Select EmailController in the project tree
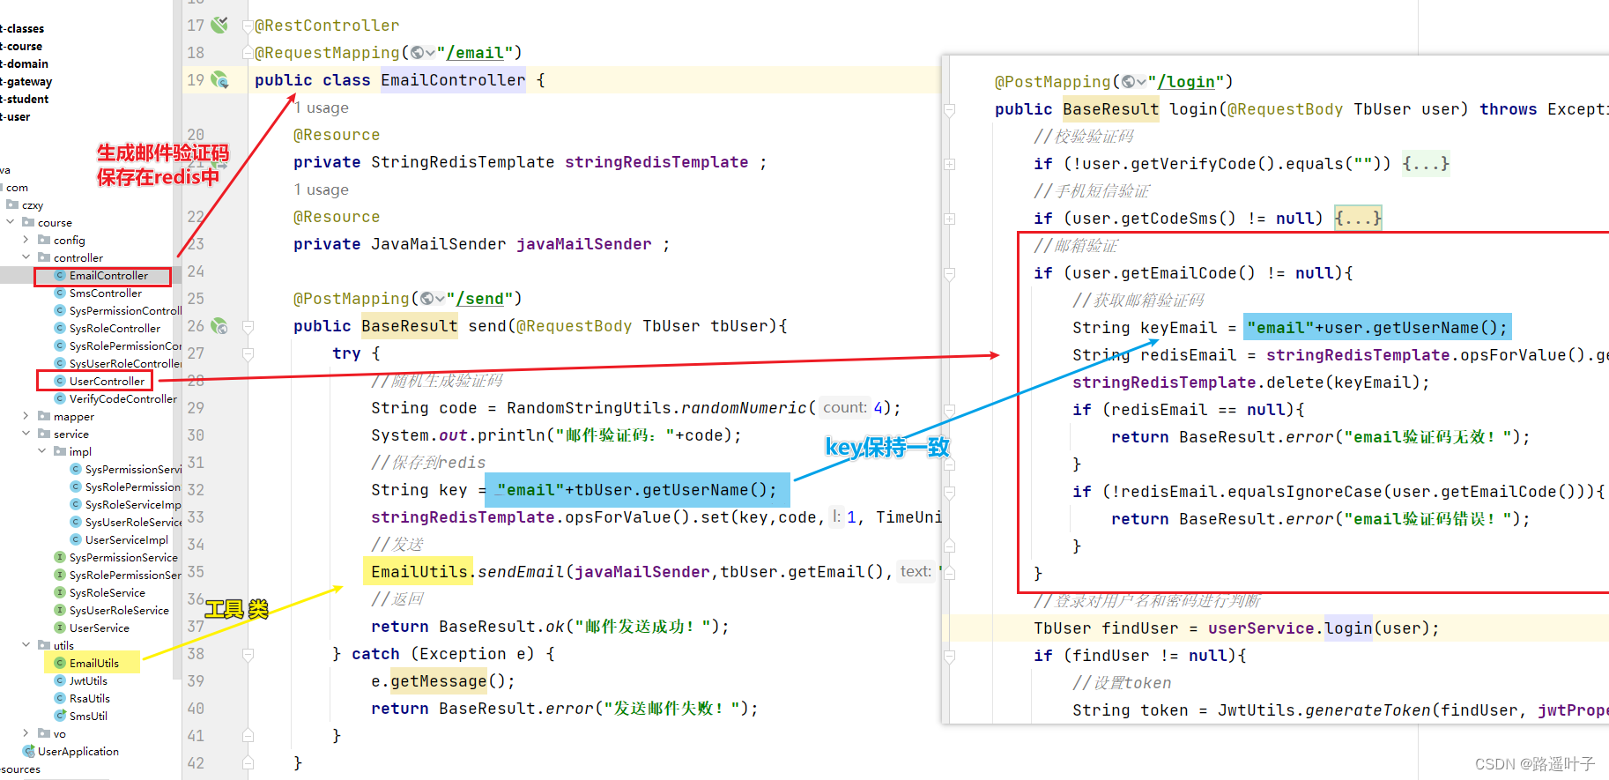1609x780 pixels. pyautogui.click(x=108, y=276)
